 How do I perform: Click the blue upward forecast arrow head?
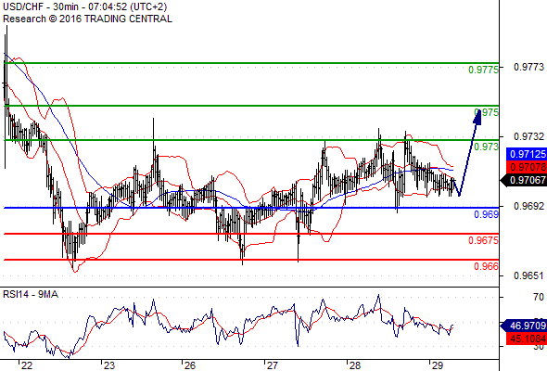click(477, 117)
